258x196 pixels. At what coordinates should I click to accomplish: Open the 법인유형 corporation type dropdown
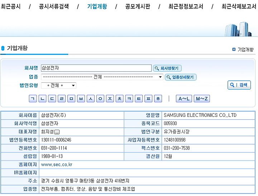click(x=58, y=85)
